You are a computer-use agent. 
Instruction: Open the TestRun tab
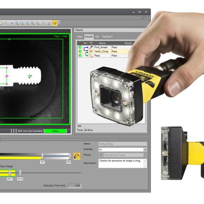click(x=107, y=37)
